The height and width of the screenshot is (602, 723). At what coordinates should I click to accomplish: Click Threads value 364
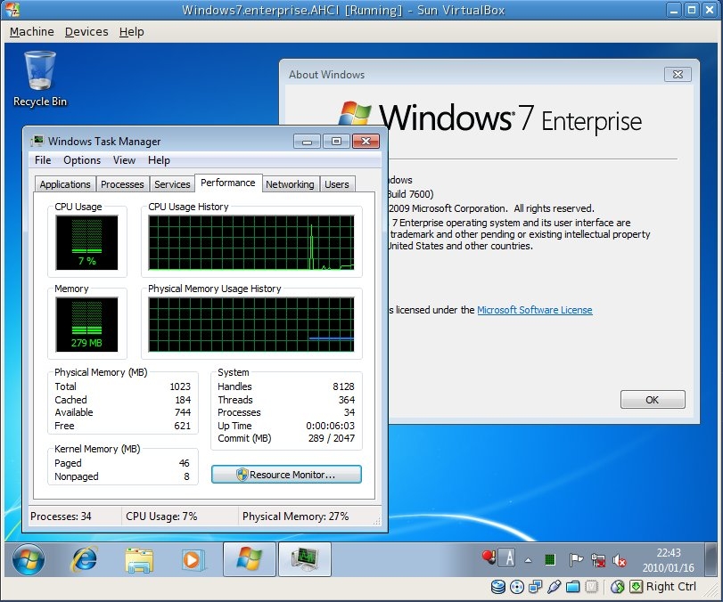click(347, 400)
